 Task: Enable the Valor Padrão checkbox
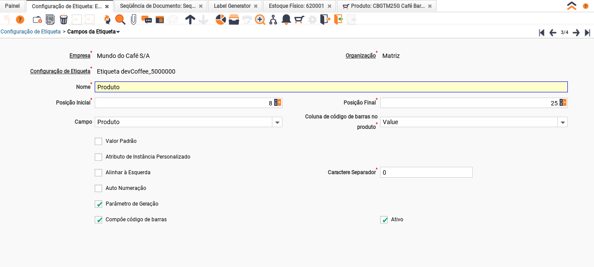click(99, 141)
